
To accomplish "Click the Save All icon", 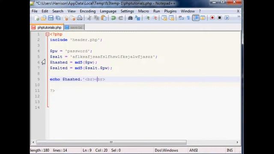I will (58, 18).
